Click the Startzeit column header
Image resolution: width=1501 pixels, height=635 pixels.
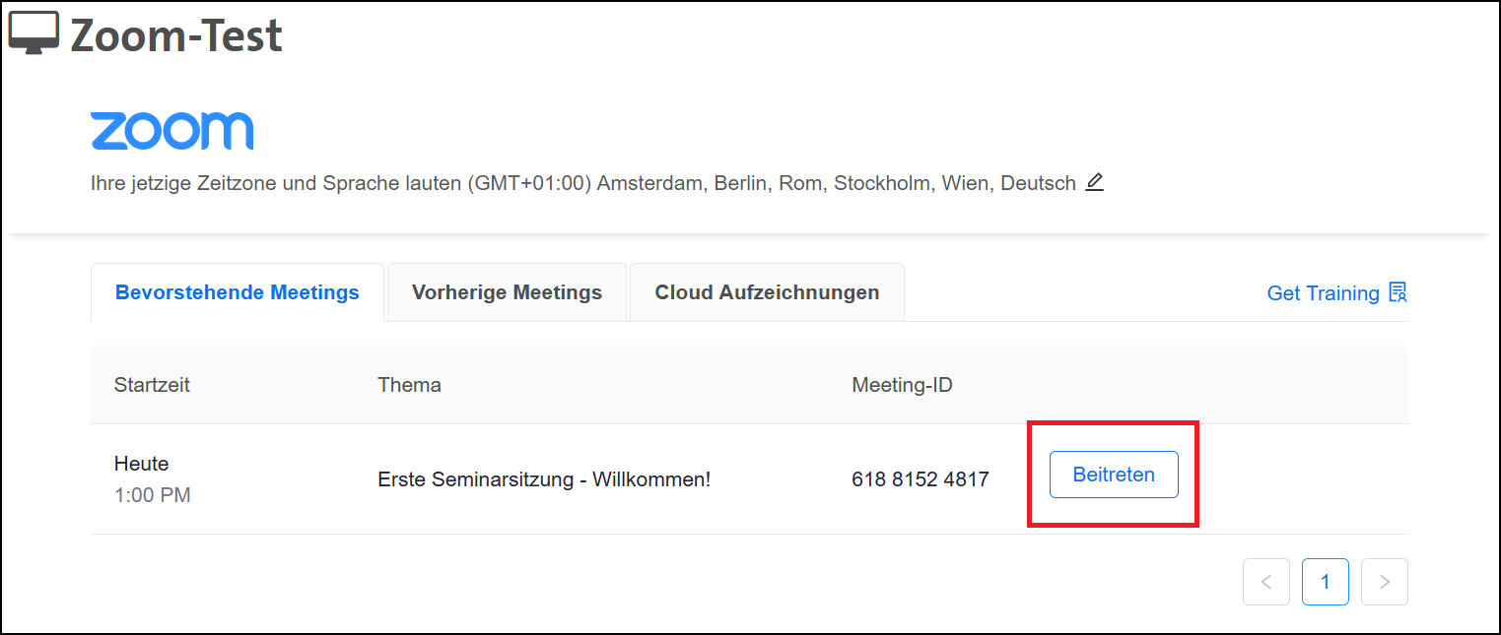(152, 385)
